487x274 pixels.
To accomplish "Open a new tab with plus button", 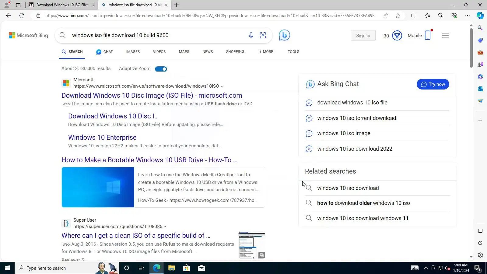I will tap(177, 5).
